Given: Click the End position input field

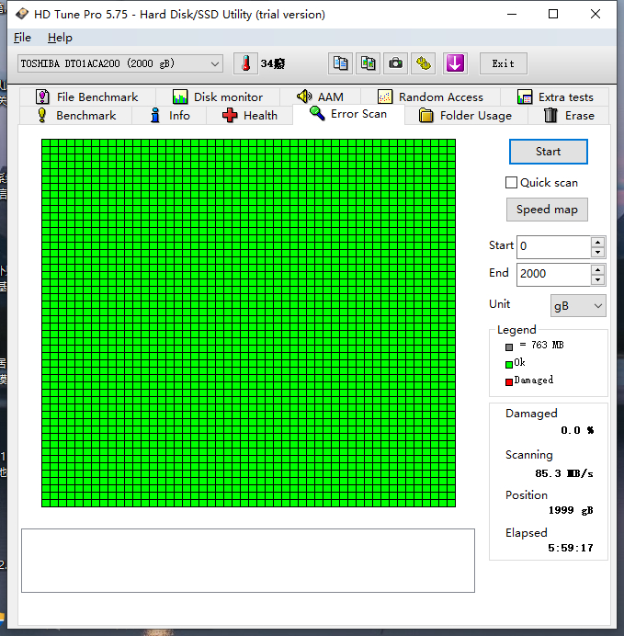Looking at the screenshot, I should pos(553,274).
